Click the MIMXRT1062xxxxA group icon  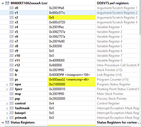coord(7,3)
